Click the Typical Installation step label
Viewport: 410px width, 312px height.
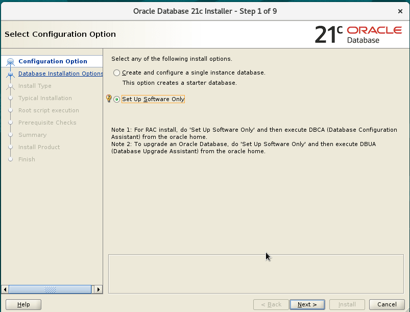click(x=45, y=98)
